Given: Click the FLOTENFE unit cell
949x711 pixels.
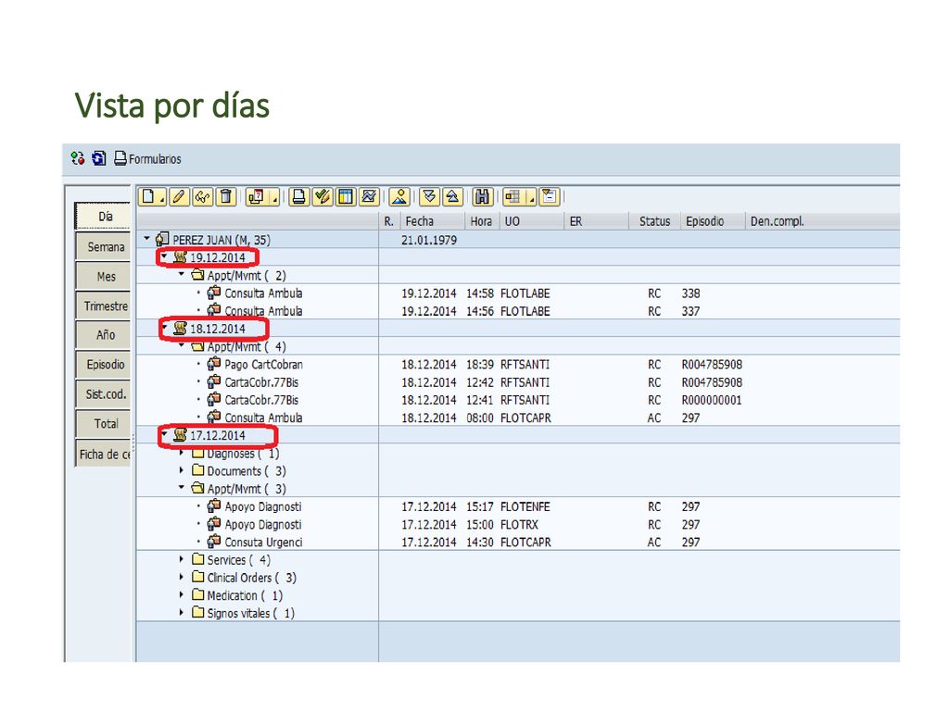Looking at the screenshot, I should tap(525, 506).
